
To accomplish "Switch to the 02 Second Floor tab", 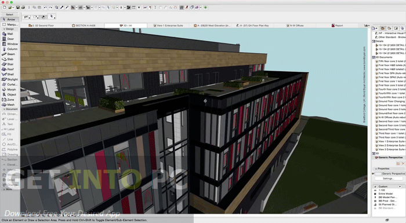I will click(x=41, y=25).
